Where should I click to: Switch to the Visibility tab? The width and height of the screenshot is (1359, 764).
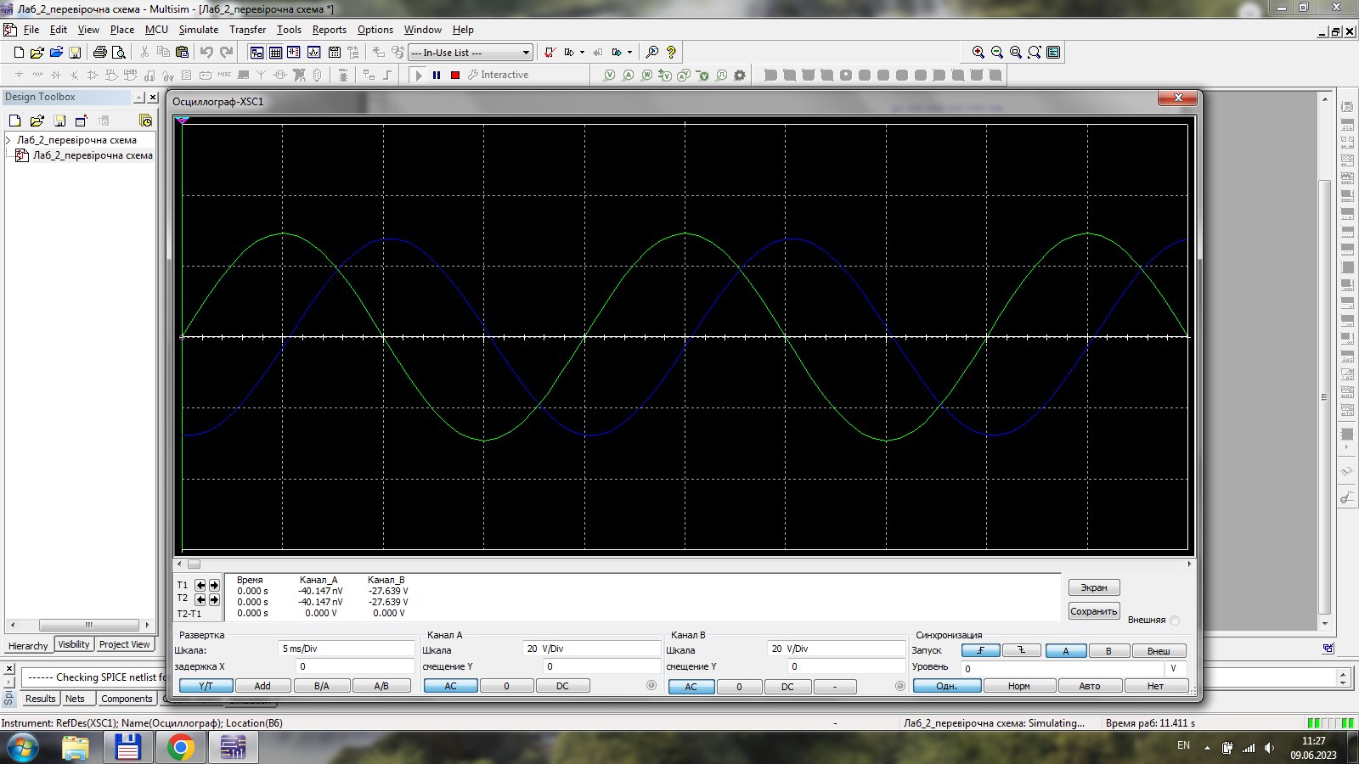click(x=74, y=644)
